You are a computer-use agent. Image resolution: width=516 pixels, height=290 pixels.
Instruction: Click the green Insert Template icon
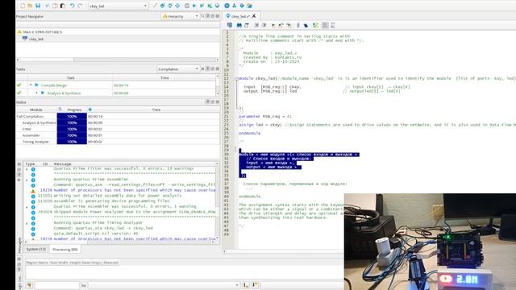[x=315, y=25]
